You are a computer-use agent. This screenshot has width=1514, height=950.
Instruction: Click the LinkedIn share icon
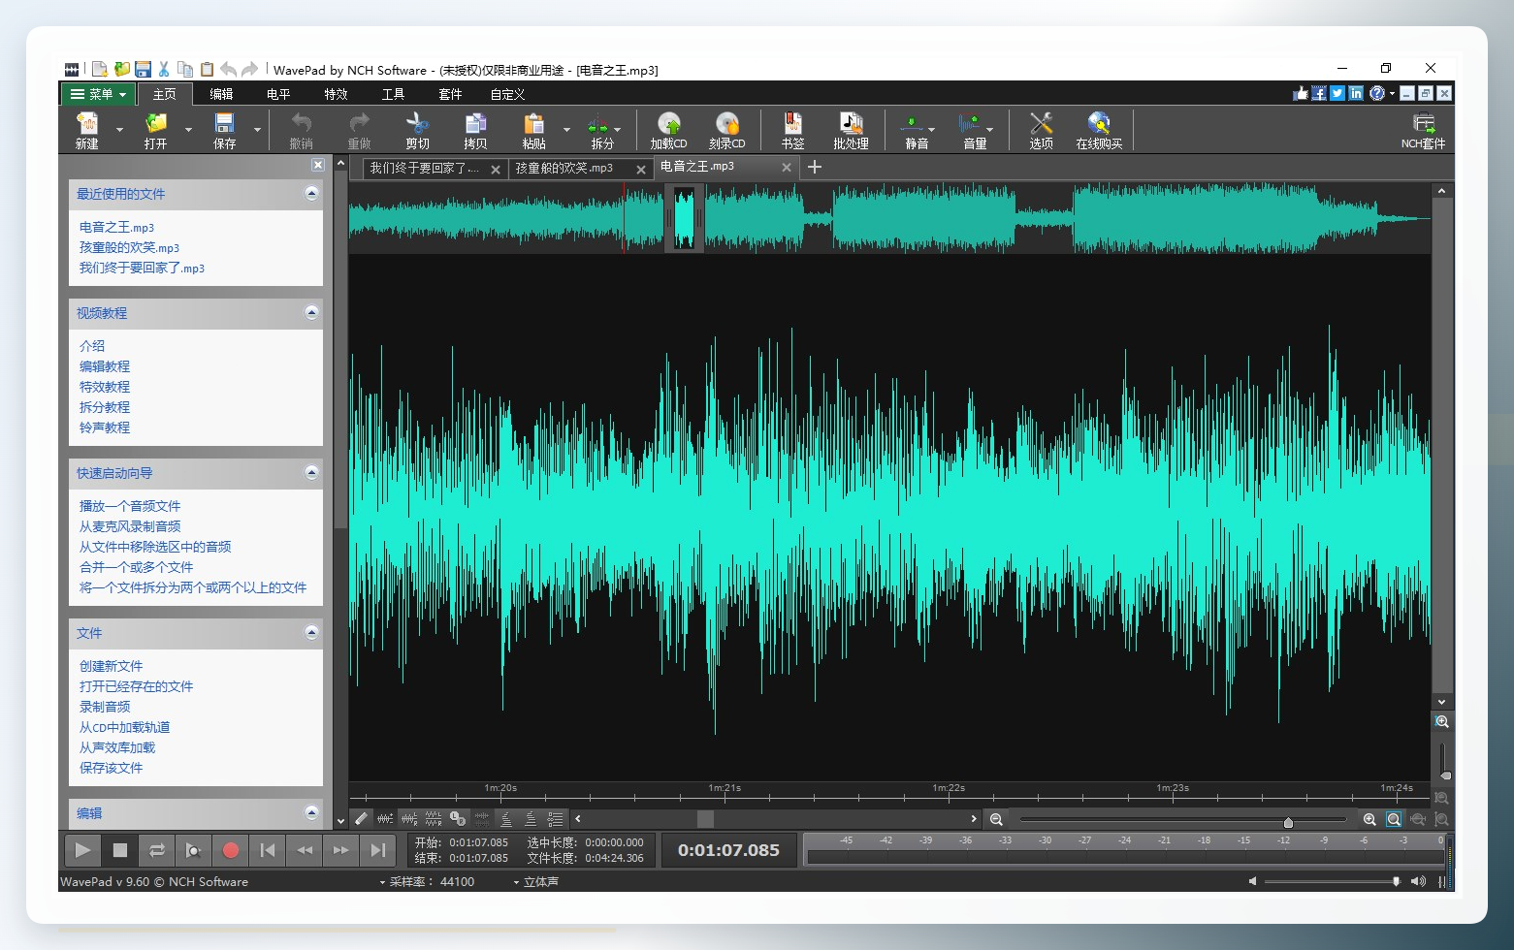click(1356, 93)
